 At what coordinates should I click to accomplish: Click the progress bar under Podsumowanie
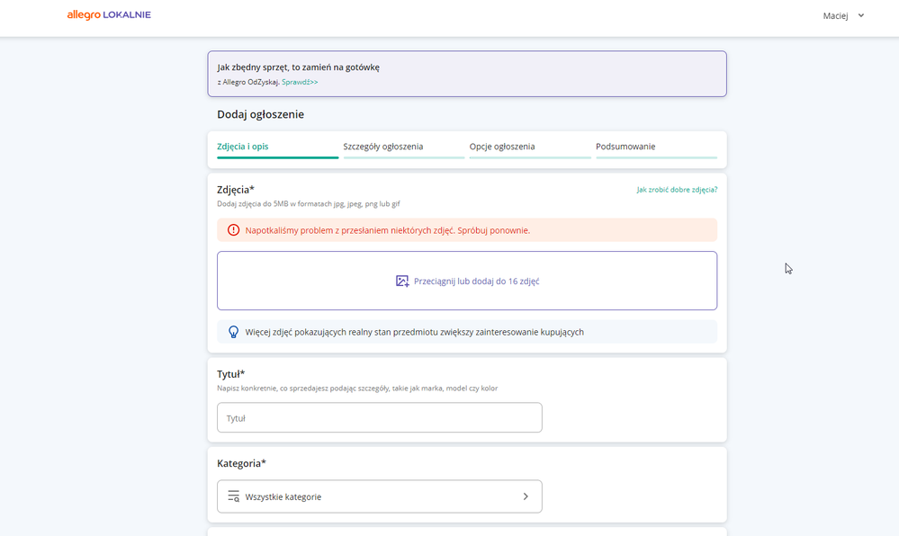pos(656,157)
